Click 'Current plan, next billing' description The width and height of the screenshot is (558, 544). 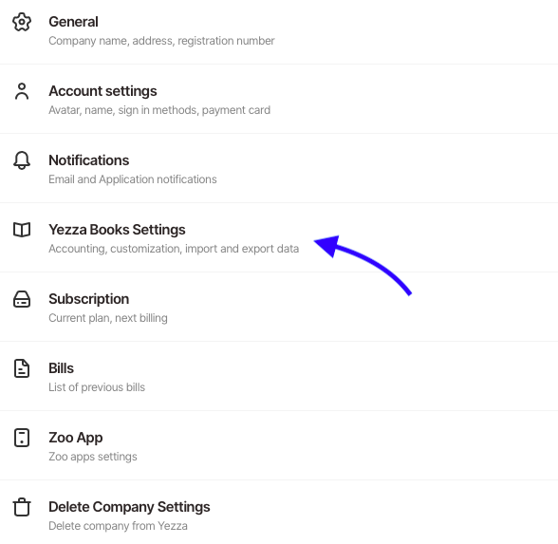tap(108, 318)
